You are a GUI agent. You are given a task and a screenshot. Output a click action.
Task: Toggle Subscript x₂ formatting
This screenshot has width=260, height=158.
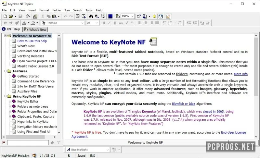click(x=132, y=23)
